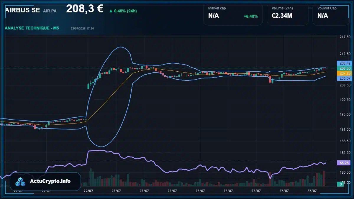Image resolution: width=354 pixels, height=199 pixels.
Task: Click the AIRBUS SE title
Action: pos(22,10)
